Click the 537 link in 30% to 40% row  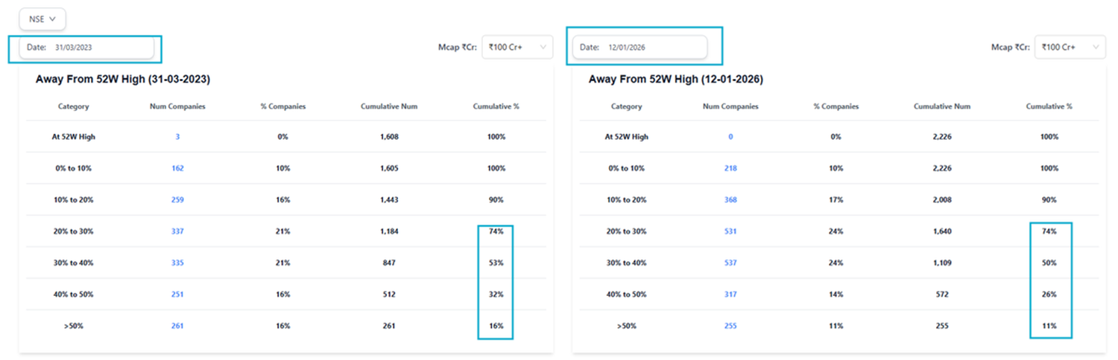730,263
